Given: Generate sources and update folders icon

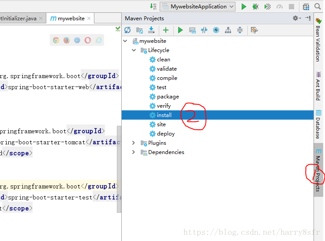Looking at the screenshot, I should coord(139,30).
